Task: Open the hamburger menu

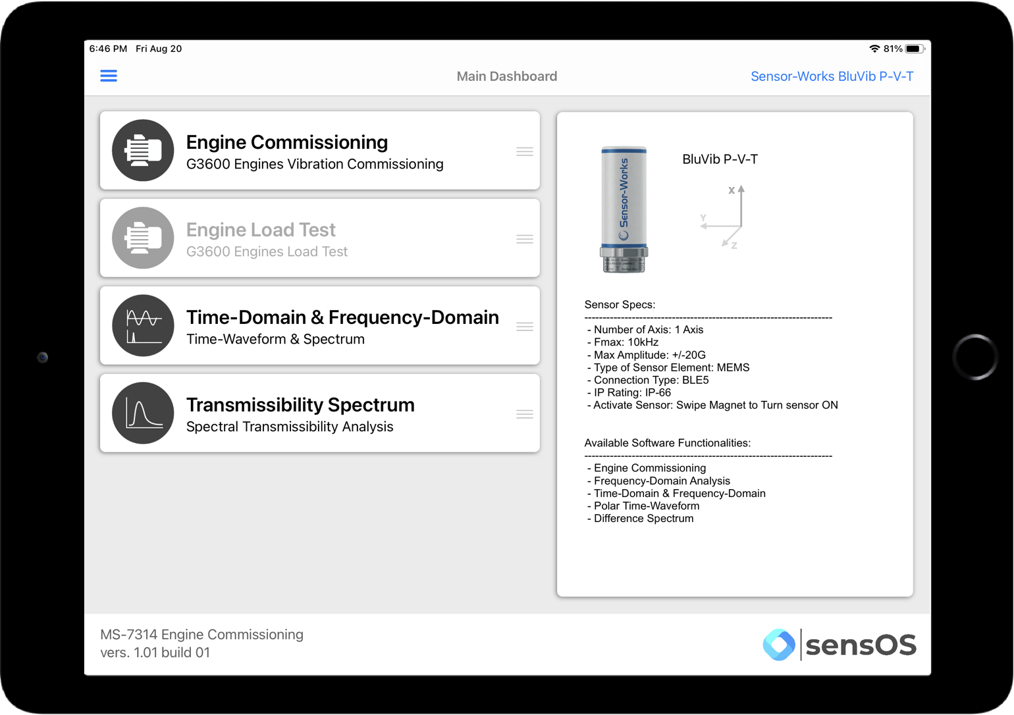Action: coord(109,76)
